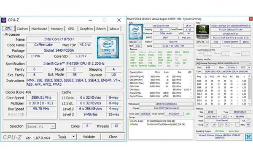
Task: Click the Revision value U0 in CPU-Z
Action: (113, 75)
